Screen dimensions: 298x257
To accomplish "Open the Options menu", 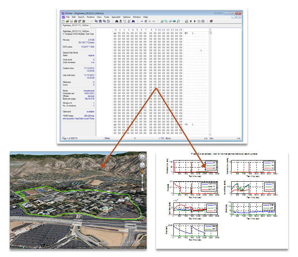I will tap(127, 17).
